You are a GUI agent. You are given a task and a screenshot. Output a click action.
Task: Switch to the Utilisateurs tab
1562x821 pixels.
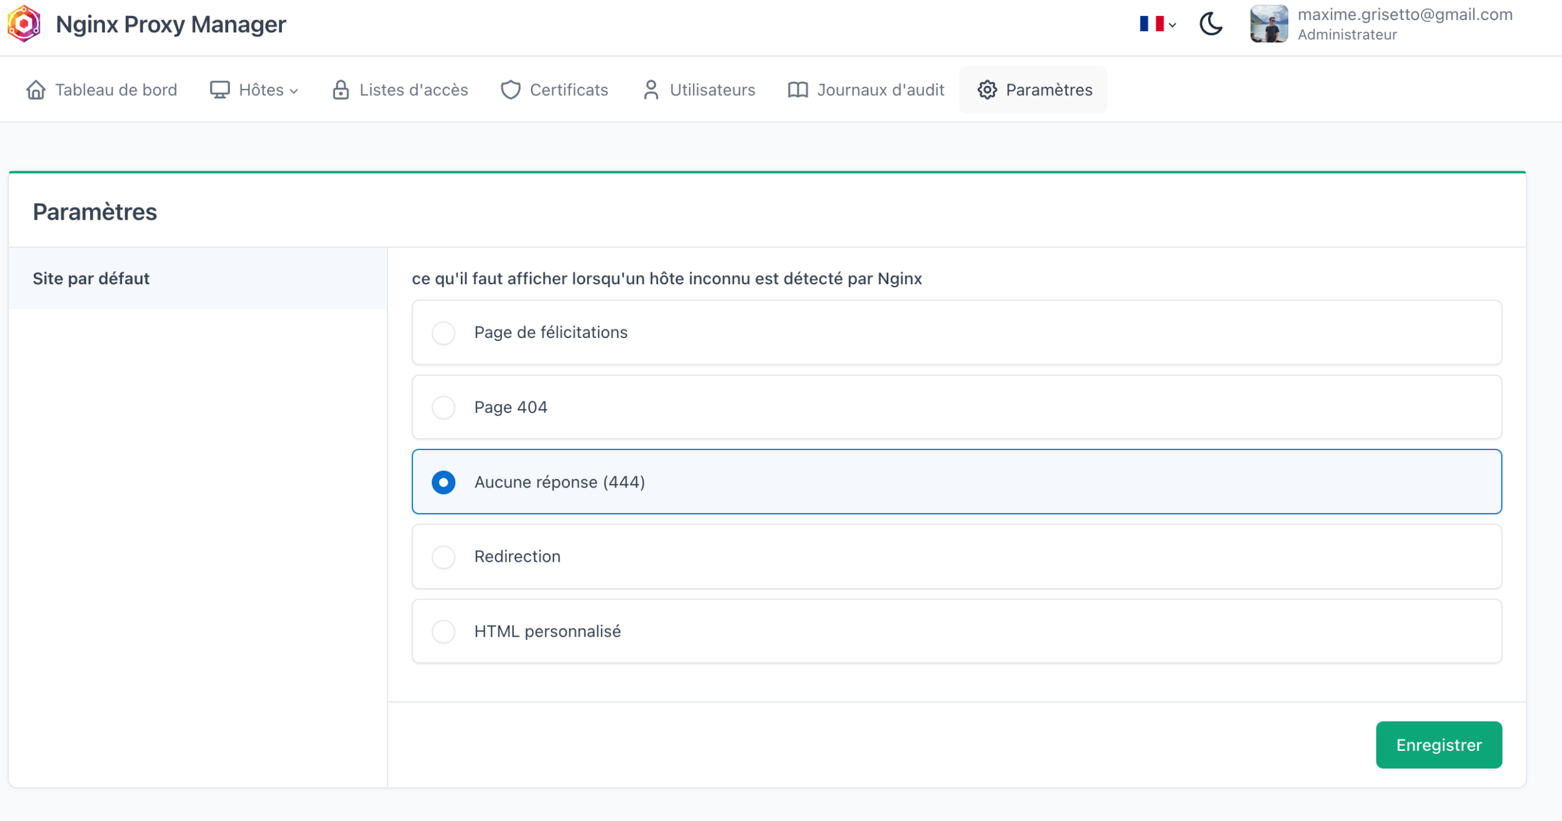point(711,90)
